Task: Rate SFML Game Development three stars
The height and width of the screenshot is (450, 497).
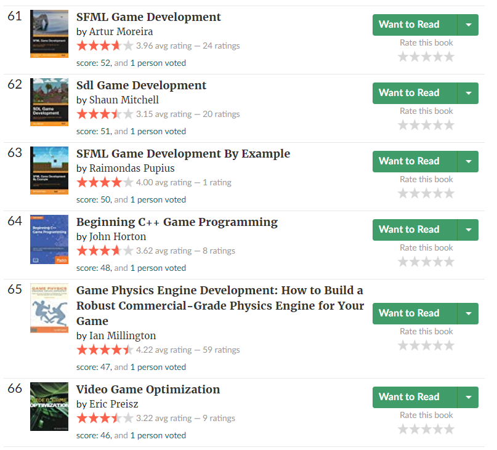Action: point(426,57)
